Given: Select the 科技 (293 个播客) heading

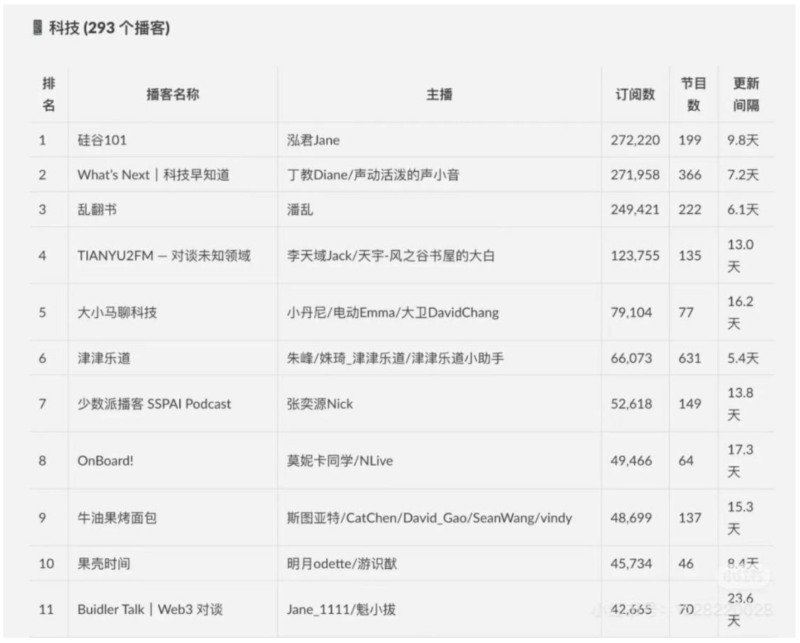Looking at the screenshot, I should [x=109, y=27].
